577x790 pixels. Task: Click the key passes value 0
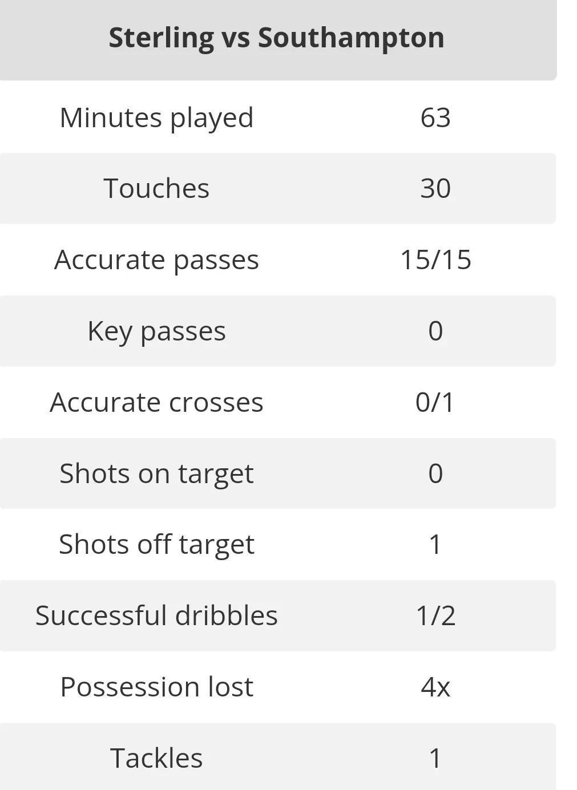click(435, 331)
